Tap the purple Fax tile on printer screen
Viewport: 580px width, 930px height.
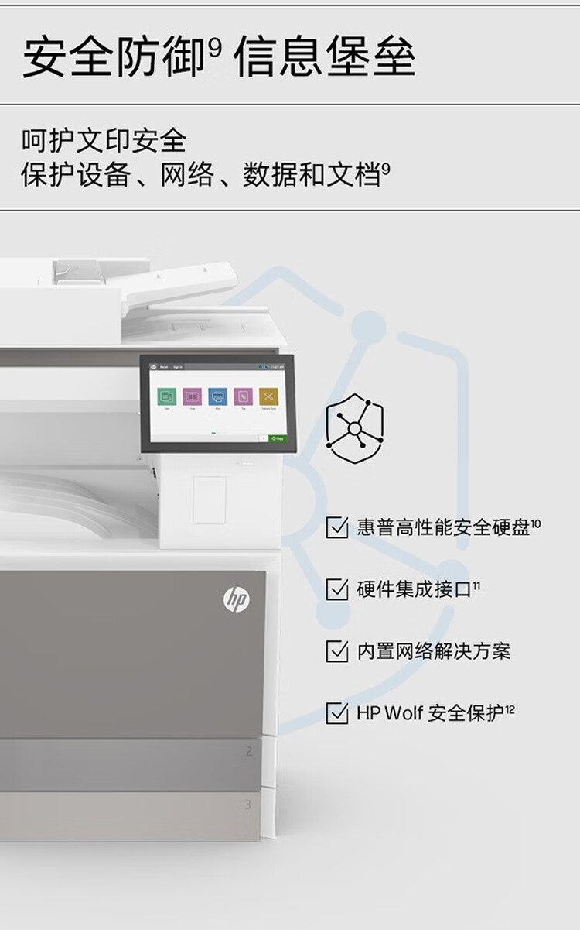243,396
